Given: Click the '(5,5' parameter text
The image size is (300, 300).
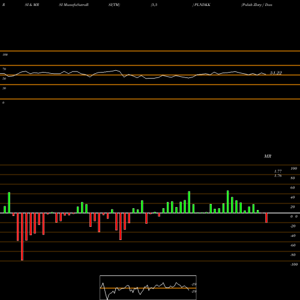Looking at the screenshot, I should [x=154, y=5].
